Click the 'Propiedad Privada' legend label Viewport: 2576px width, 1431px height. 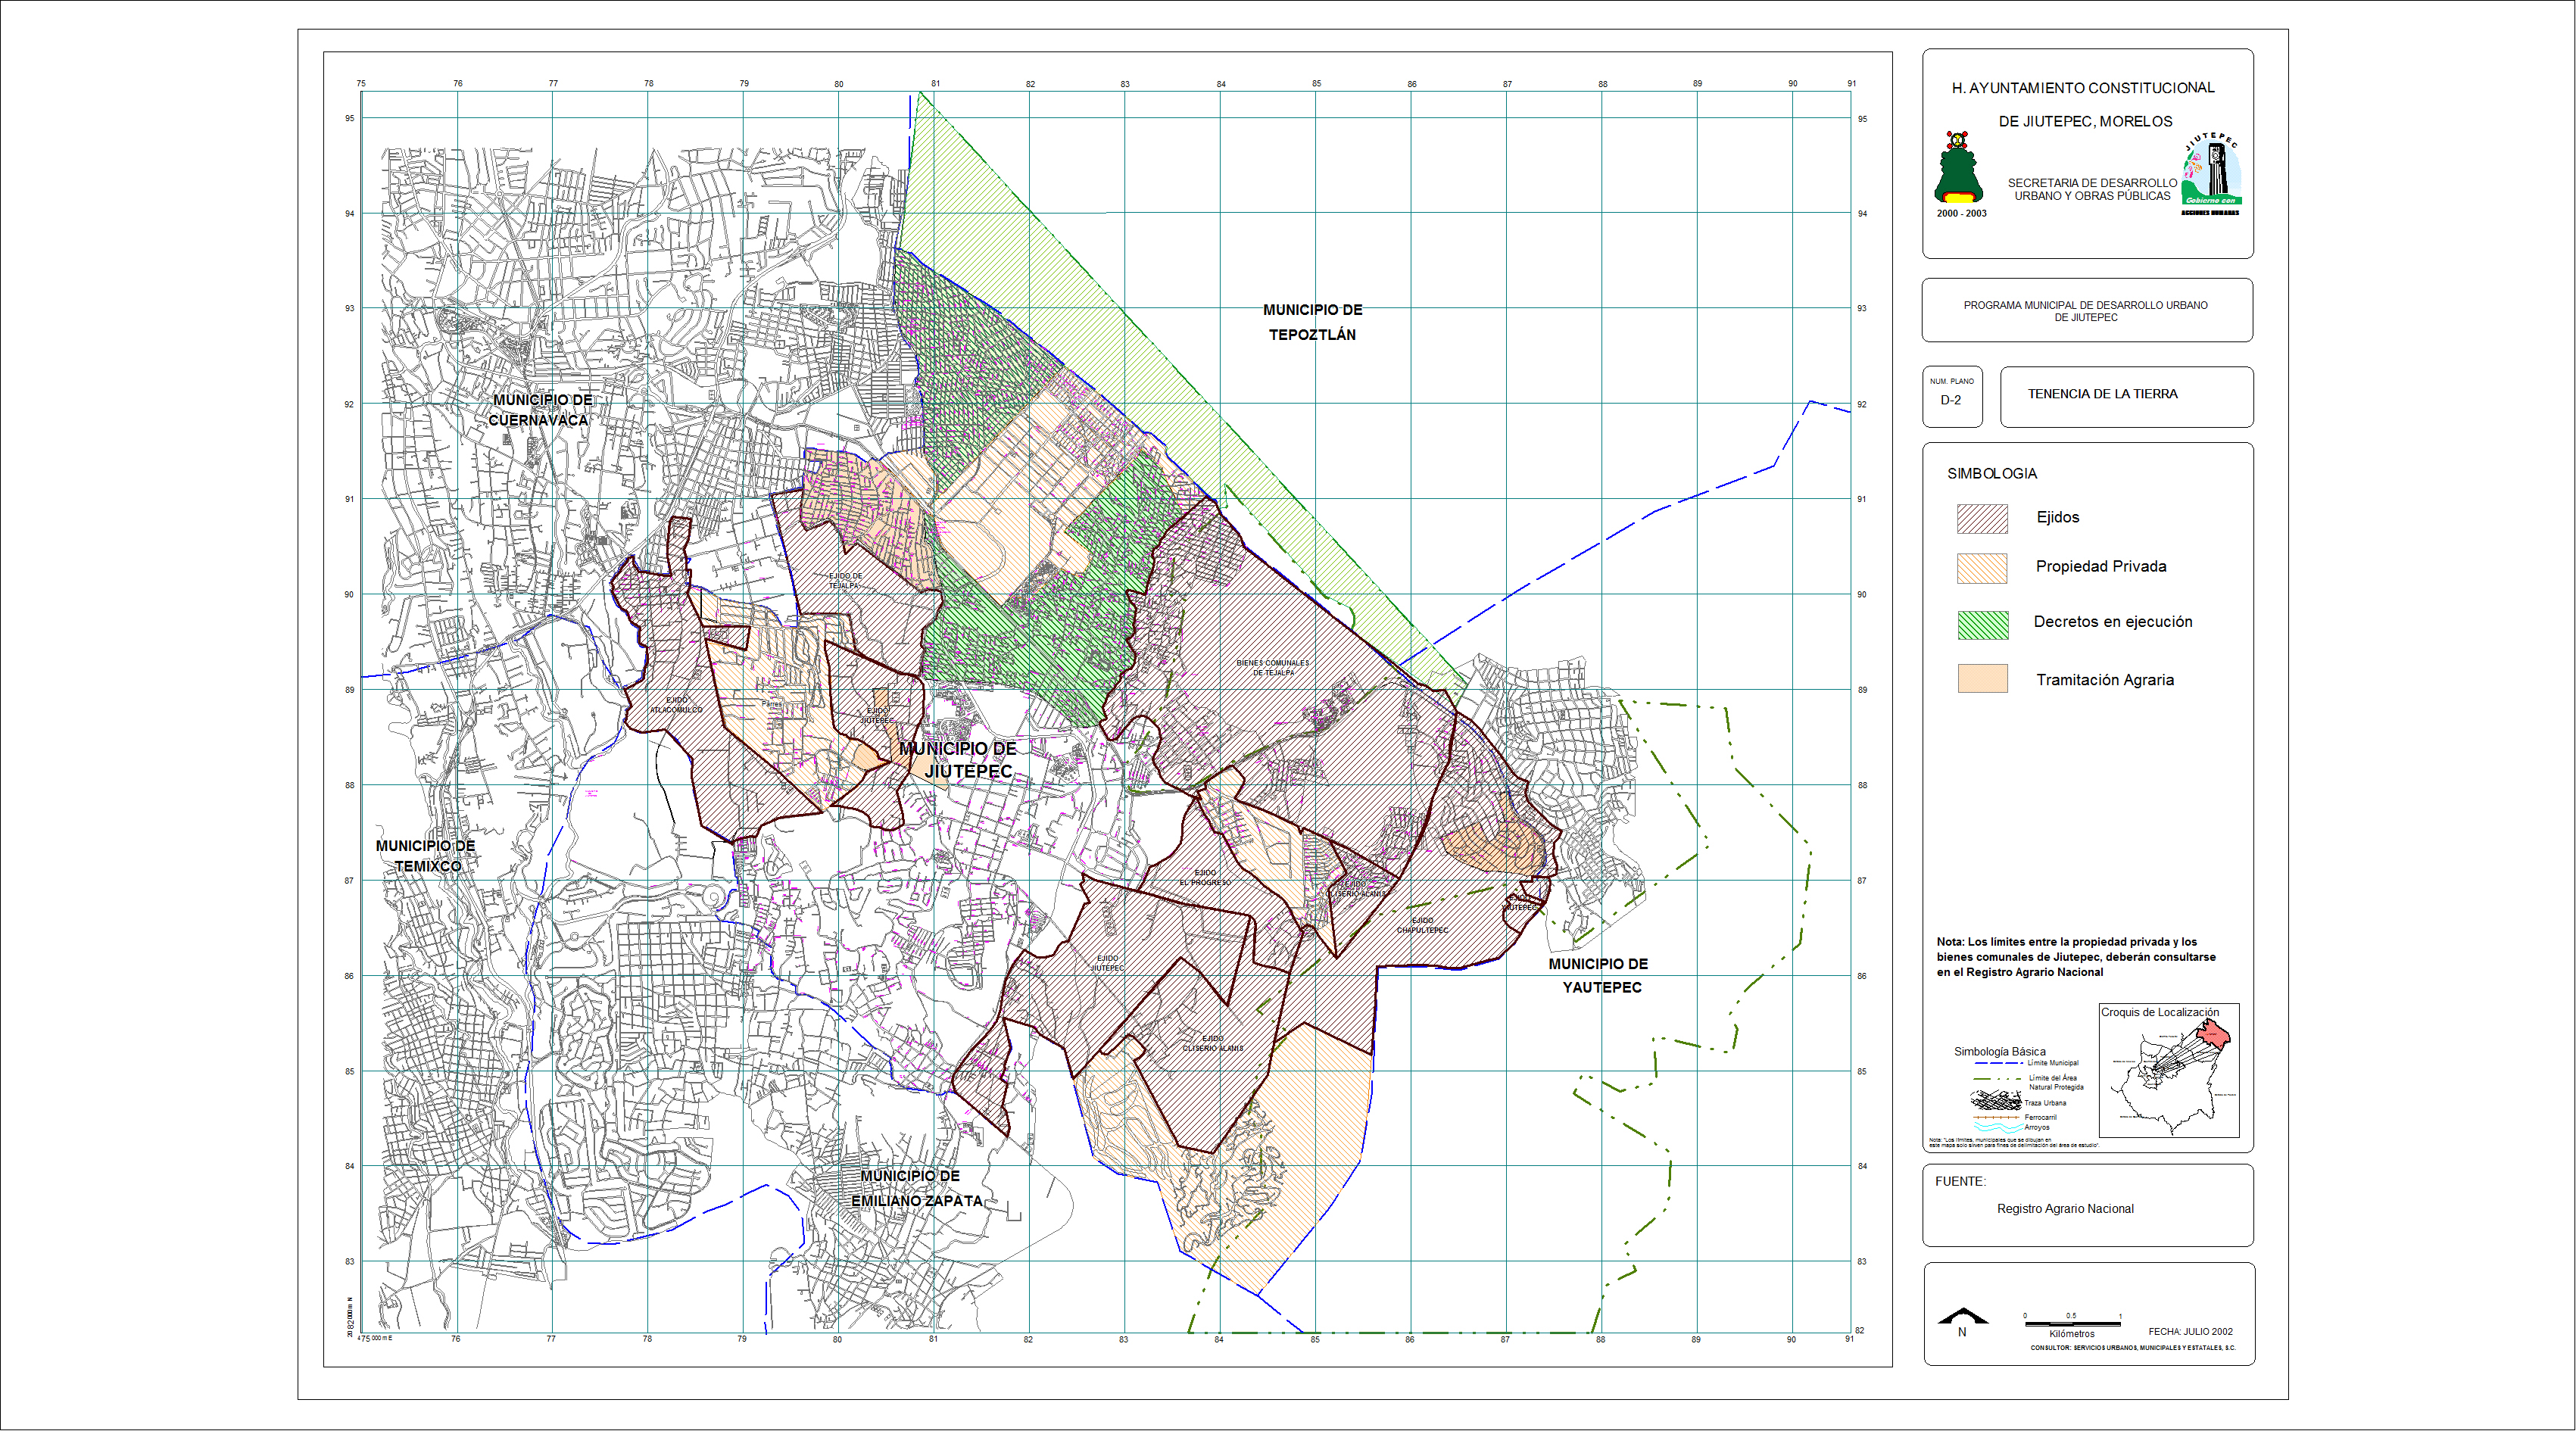[x=2101, y=566]
